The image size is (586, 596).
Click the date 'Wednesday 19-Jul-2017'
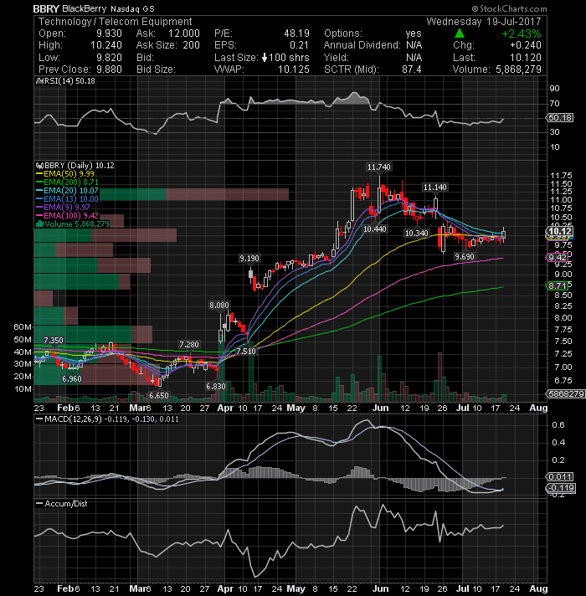click(484, 21)
